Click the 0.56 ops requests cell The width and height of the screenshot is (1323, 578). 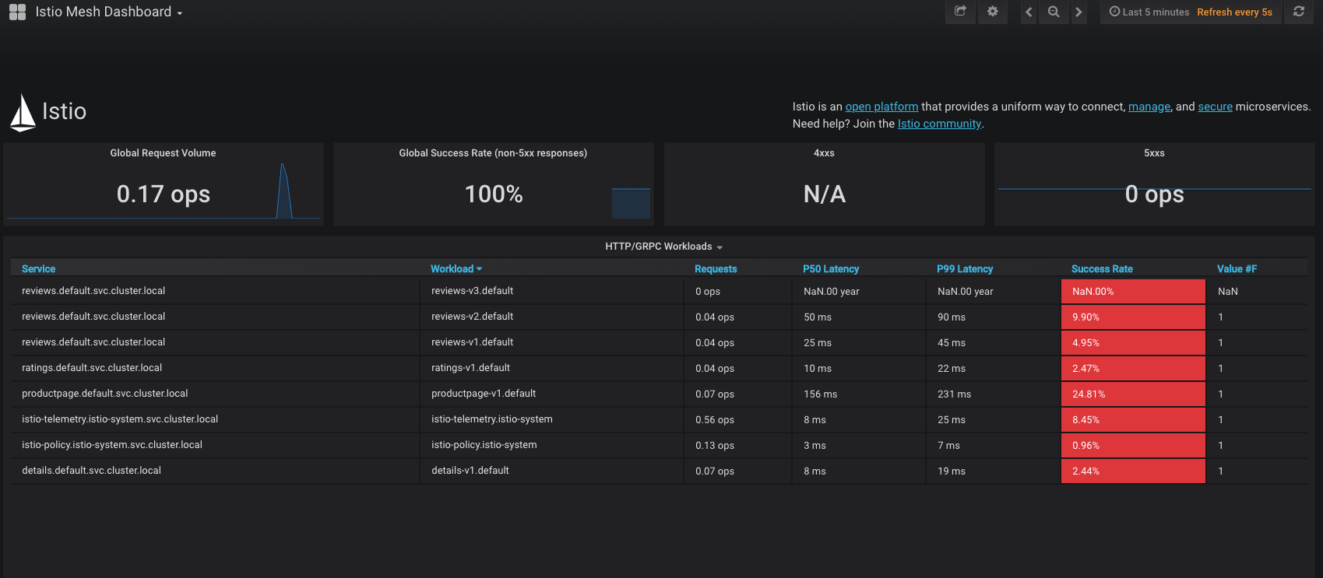pyautogui.click(x=738, y=419)
